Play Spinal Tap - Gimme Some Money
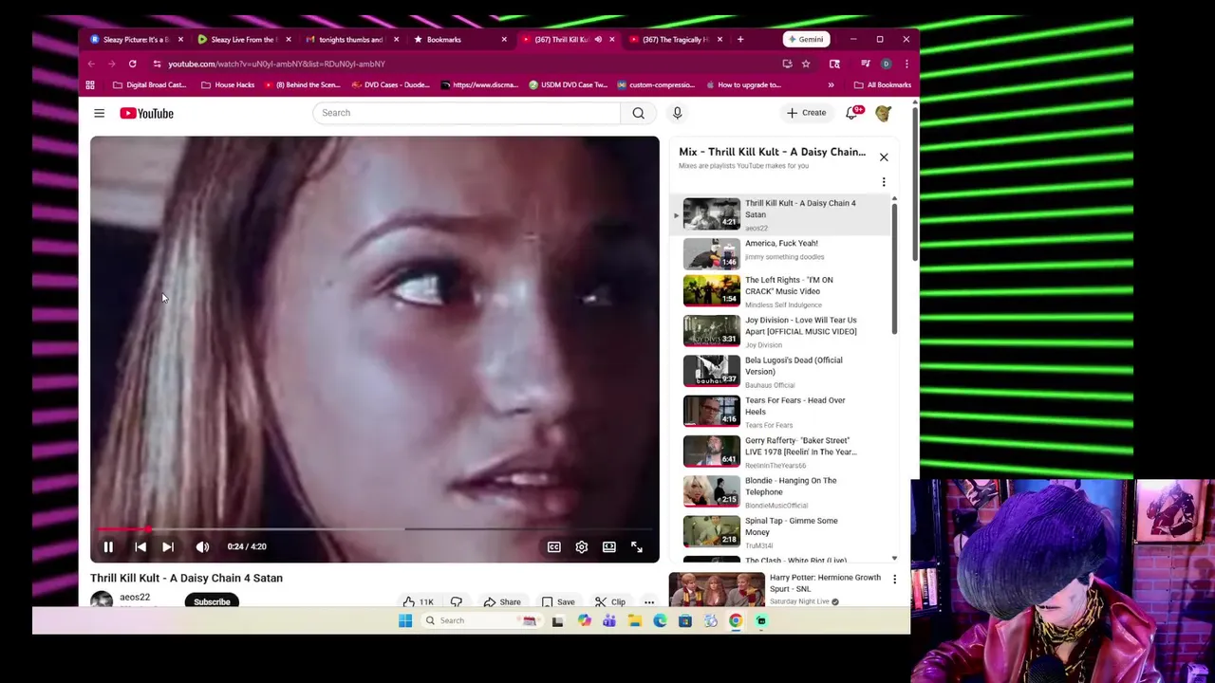This screenshot has height=683, width=1215. pos(782,531)
